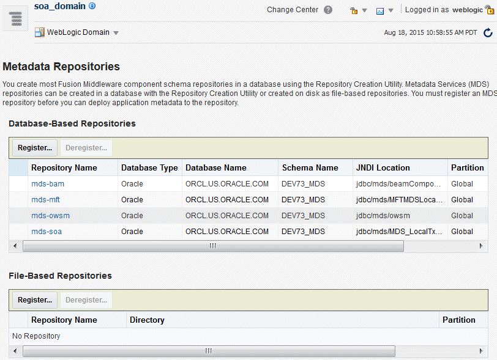Open the mds-bam repository link
The height and width of the screenshot is (360, 497).
click(48, 184)
